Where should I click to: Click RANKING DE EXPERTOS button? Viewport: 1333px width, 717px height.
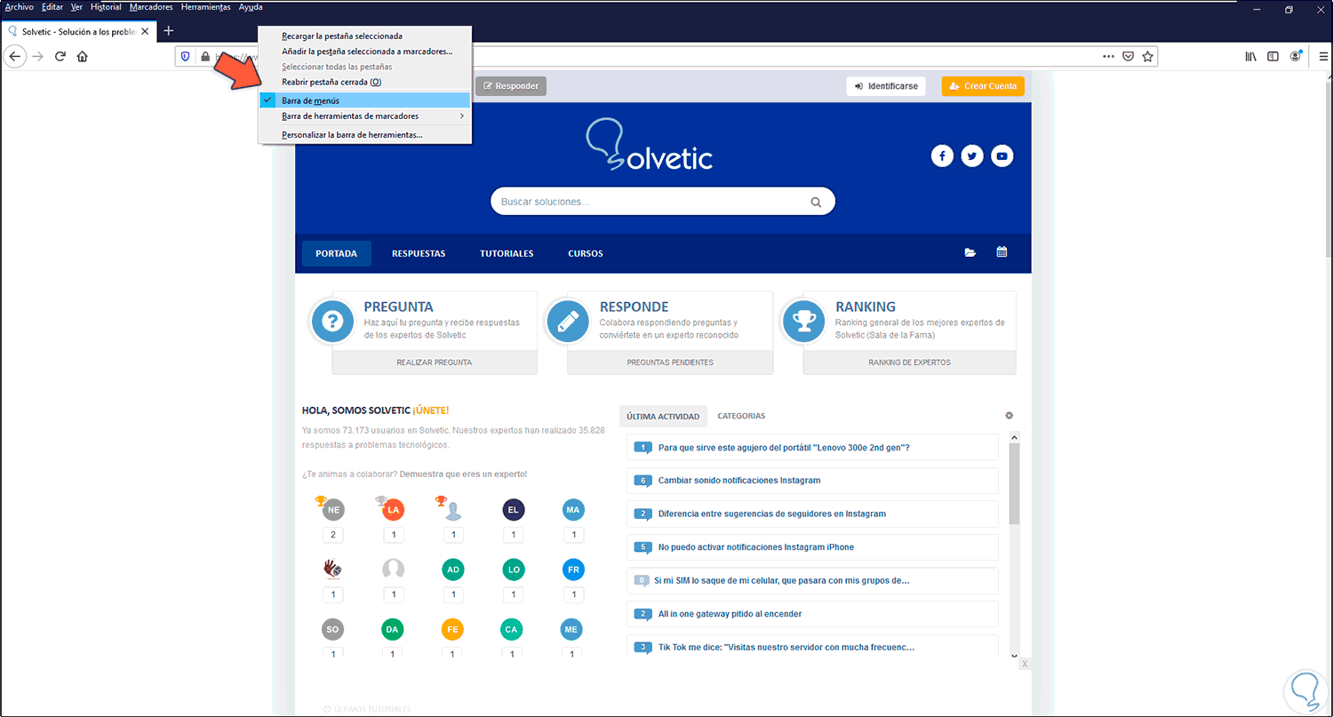pyautogui.click(x=909, y=362)
